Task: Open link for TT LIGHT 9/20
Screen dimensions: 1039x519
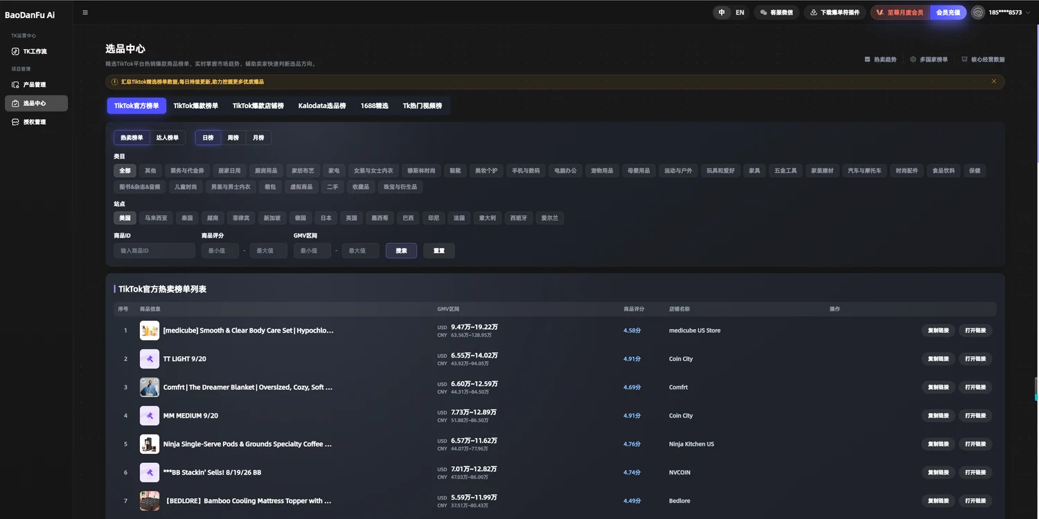Action: tap(975, 359)
